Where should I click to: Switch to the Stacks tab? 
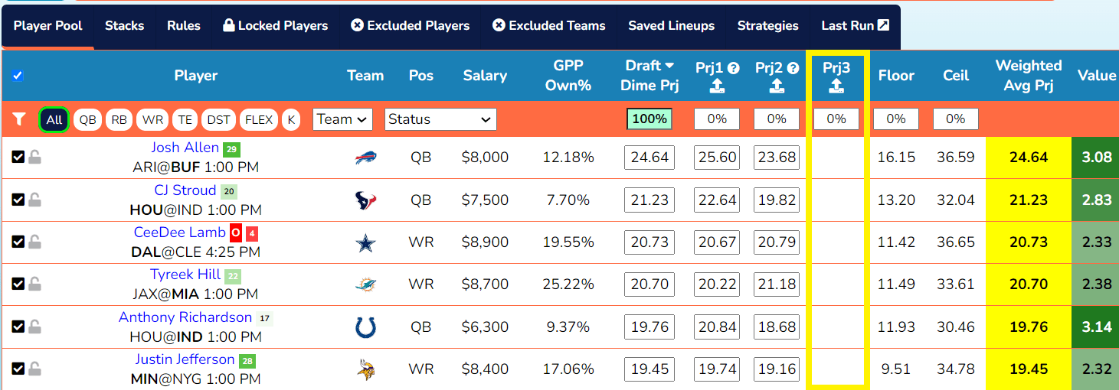pos(124,25)
